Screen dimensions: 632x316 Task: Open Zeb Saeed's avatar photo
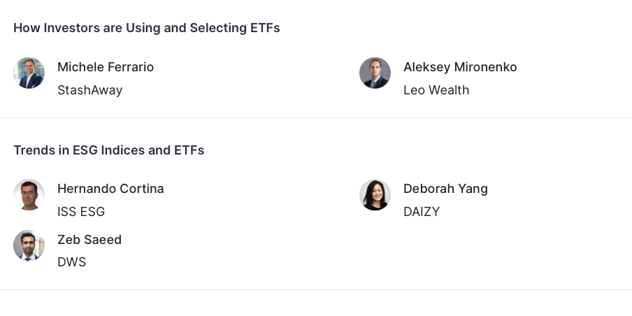(29, 245)
